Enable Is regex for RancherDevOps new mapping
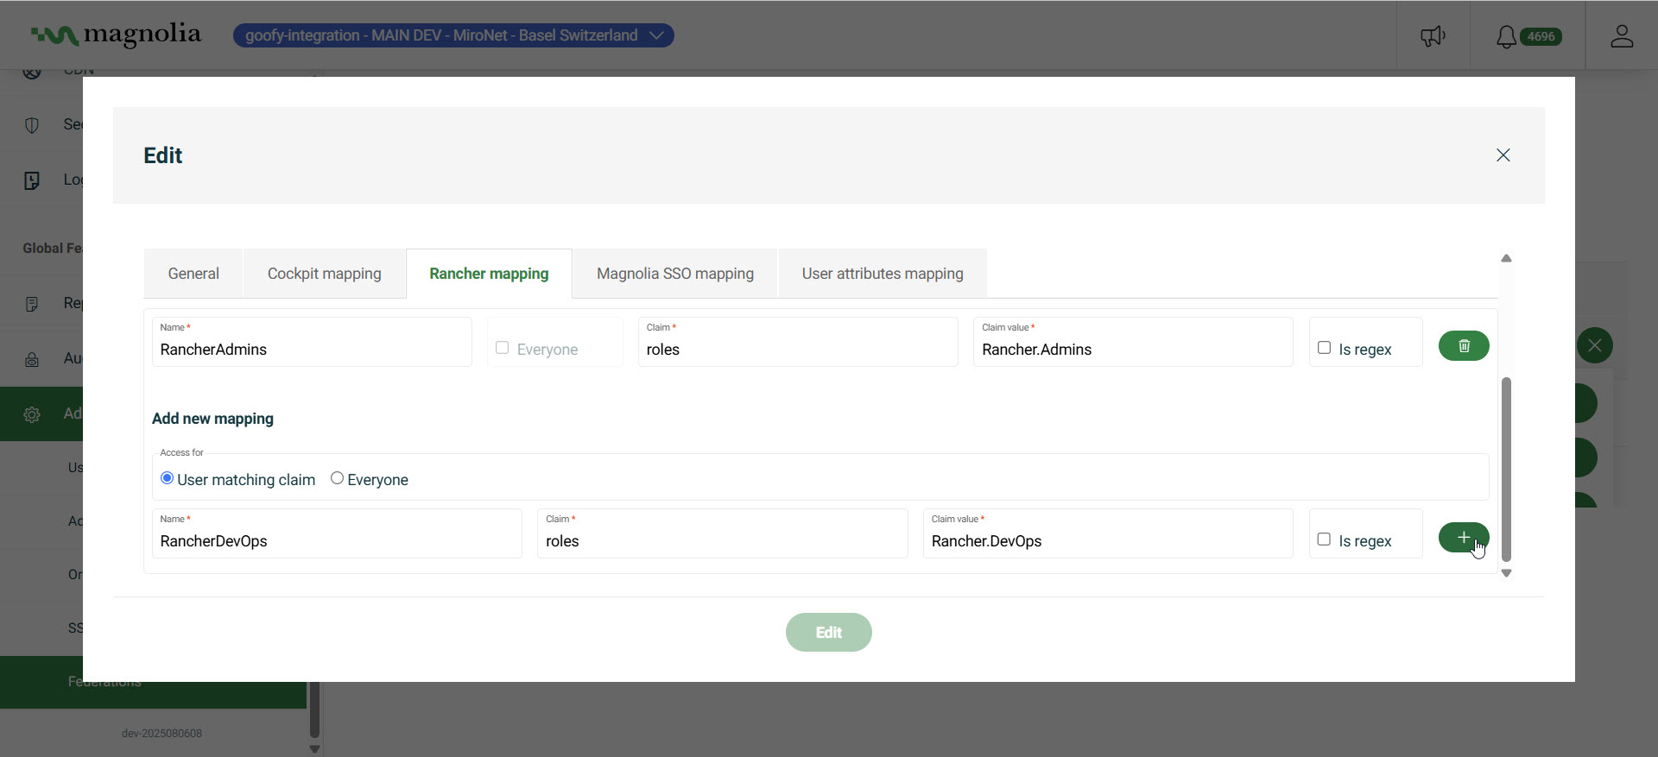This screenshot has height=757, width=1658. pyautogui.click(x=1324, y=539)
